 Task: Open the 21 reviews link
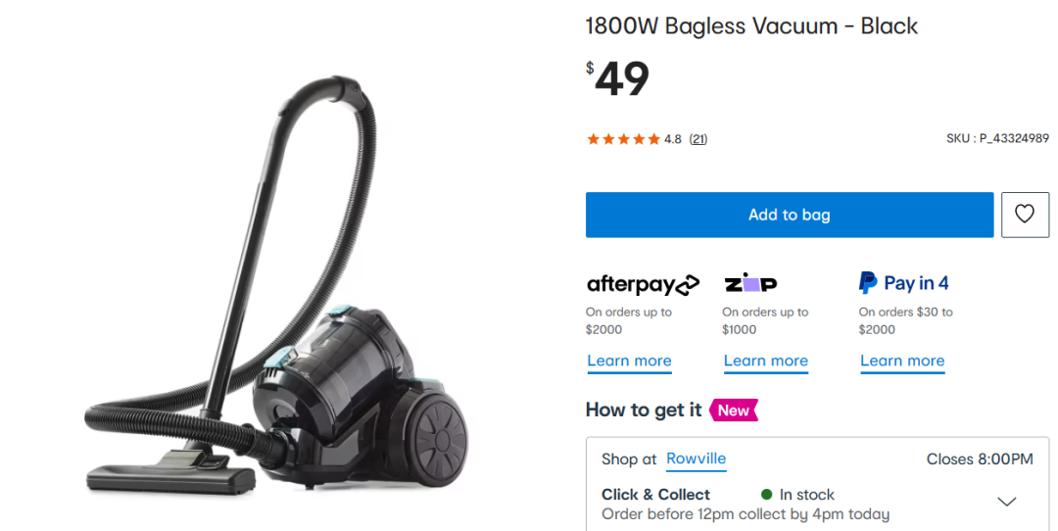tap(698, 139)
